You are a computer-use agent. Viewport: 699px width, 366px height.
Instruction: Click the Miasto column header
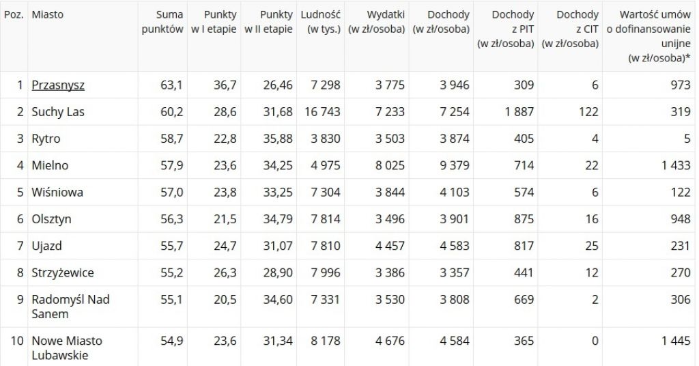[47, 14]
